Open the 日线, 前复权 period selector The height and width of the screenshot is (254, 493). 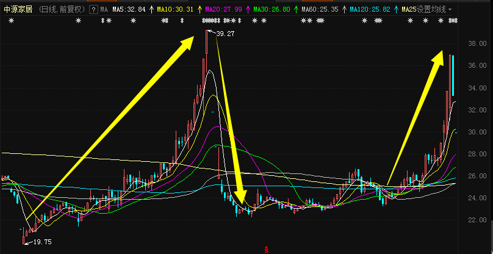pos(62,10)
